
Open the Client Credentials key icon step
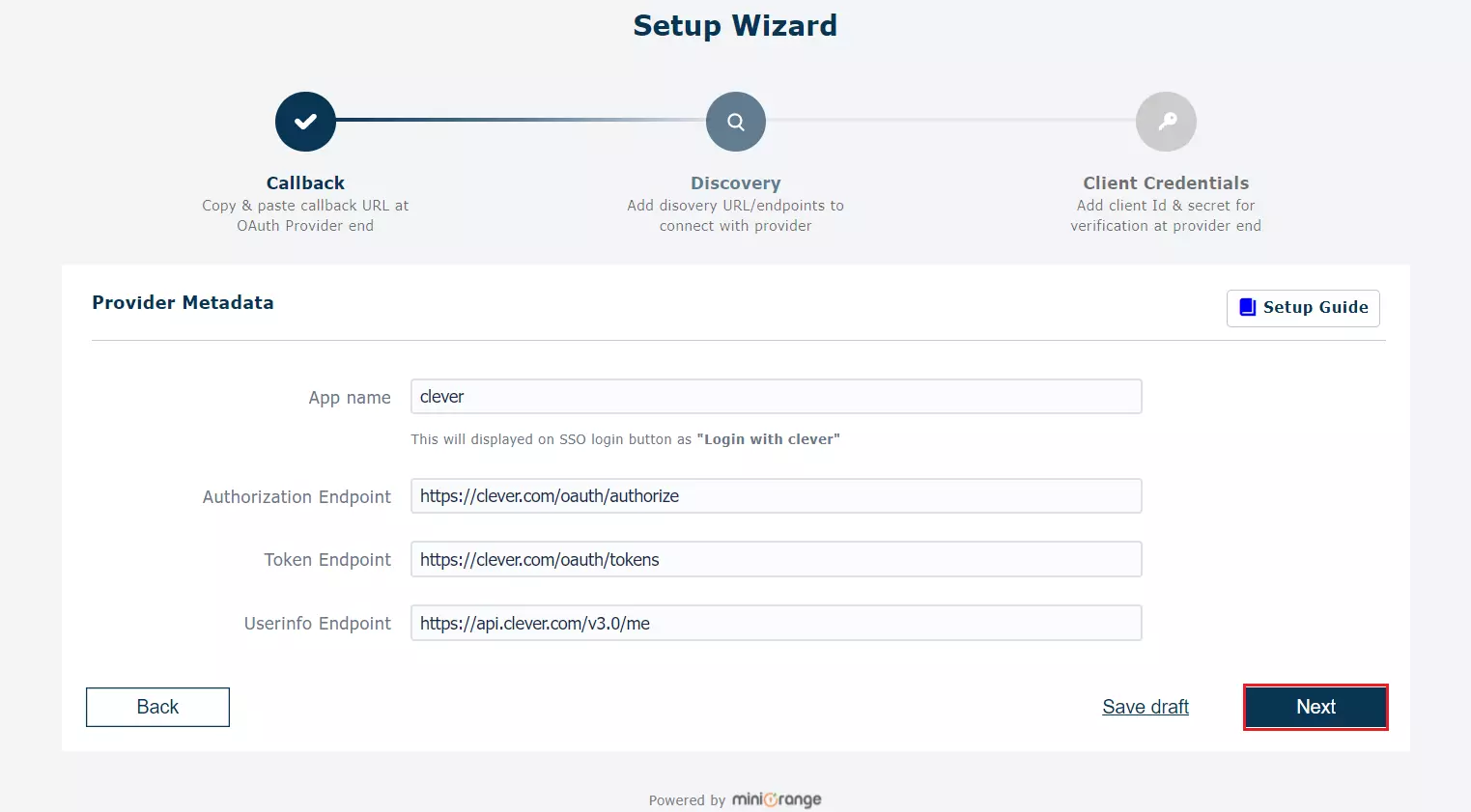coord(1166,122)
